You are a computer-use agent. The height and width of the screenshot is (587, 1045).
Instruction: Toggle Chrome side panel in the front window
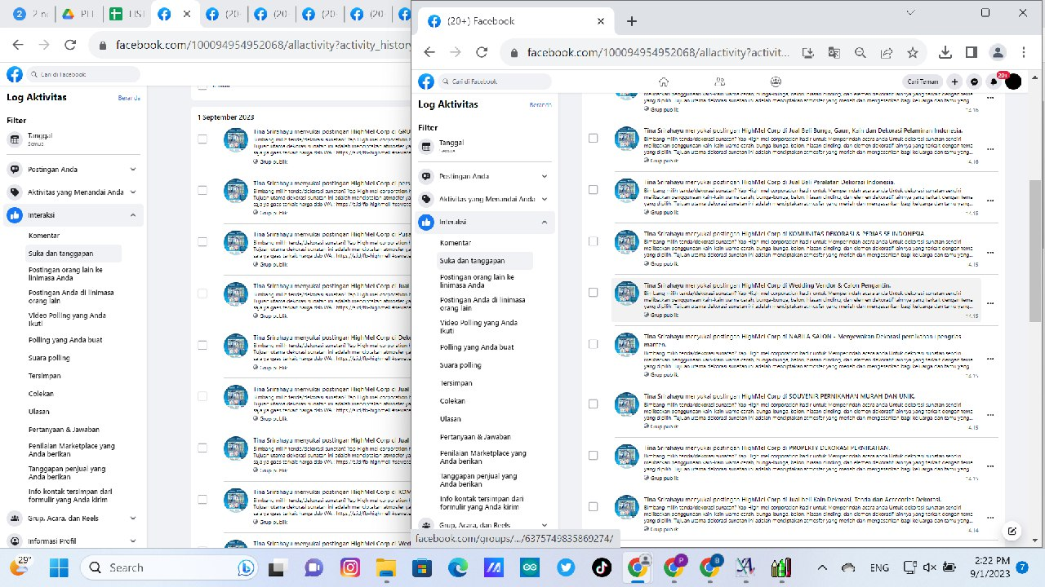pyautogui.click(x=971, y=52)
